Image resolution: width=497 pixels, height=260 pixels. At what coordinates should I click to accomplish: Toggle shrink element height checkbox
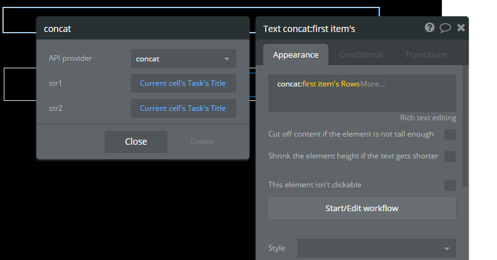[x=449, y=156]
